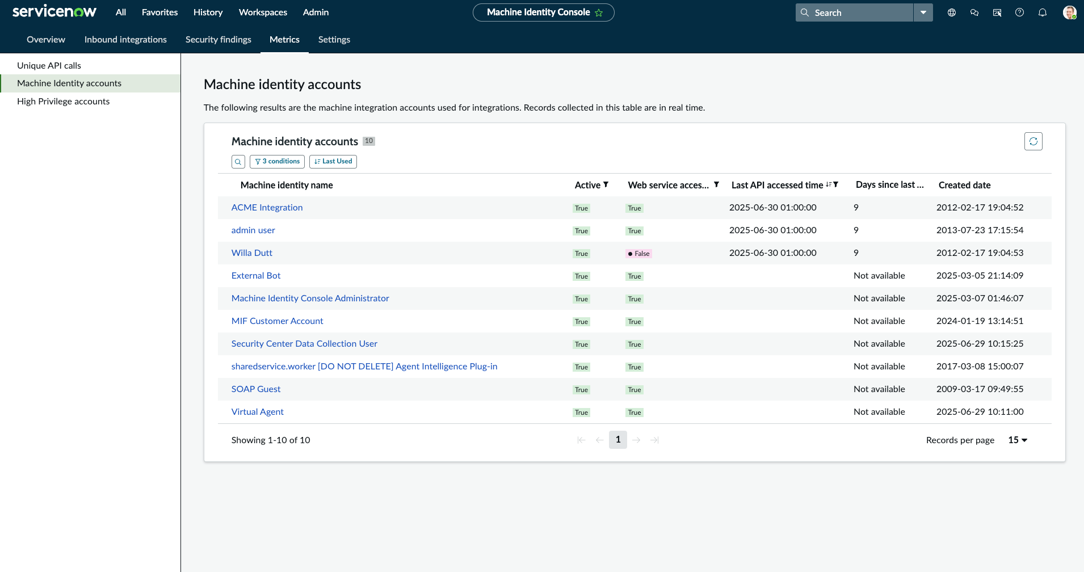Screen dimensions: 1084x572
Task: Click the Showing 1-10 of 10 text
Action: tap(271, 440)
